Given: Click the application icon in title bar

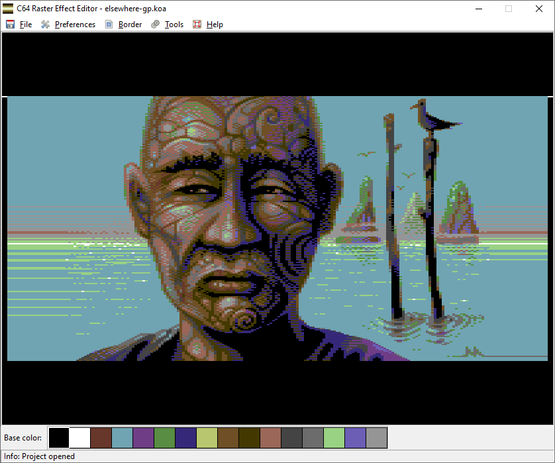Looking at the screenshot, I should pyautogui.click(x=8, y=9).
